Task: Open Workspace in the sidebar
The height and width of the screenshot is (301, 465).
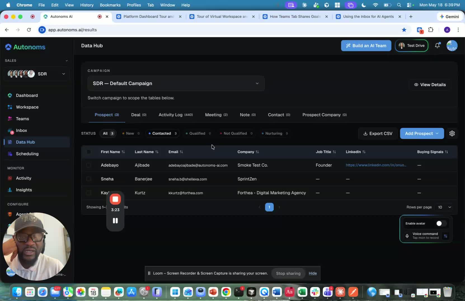Action: coord(27,107)
